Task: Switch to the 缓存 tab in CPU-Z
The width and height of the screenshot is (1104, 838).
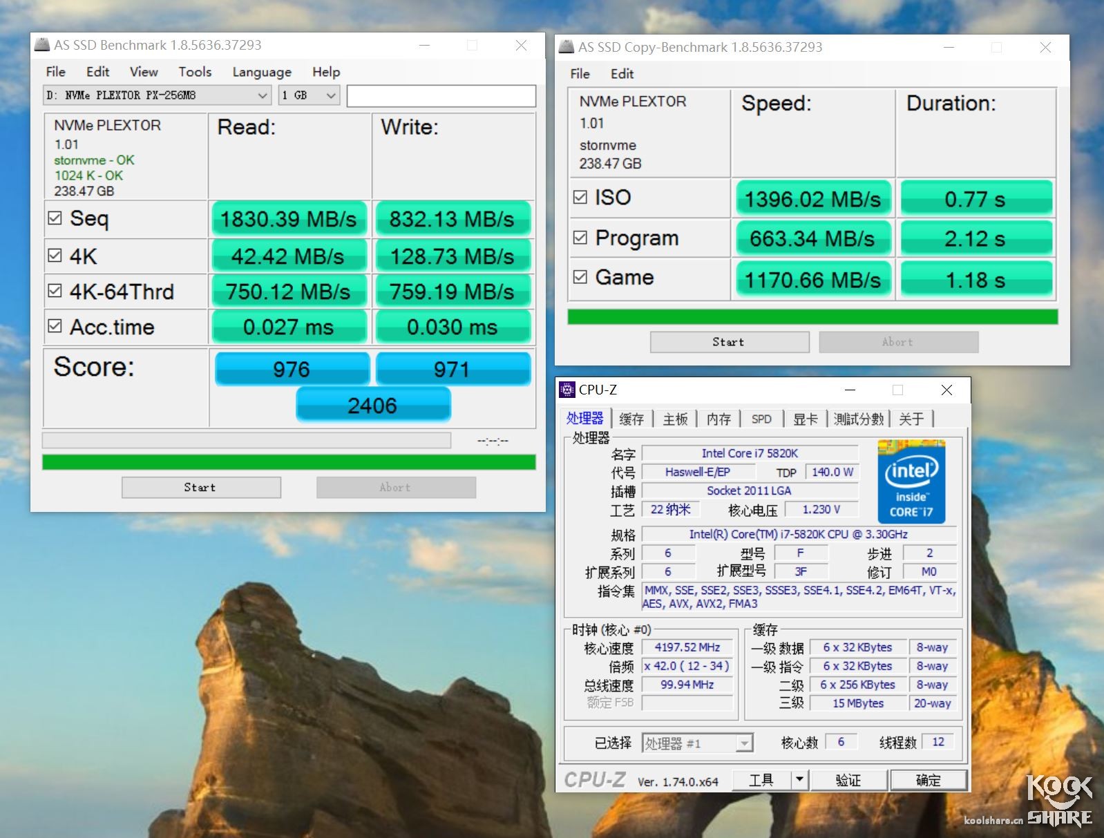Action: coord(631,419)
